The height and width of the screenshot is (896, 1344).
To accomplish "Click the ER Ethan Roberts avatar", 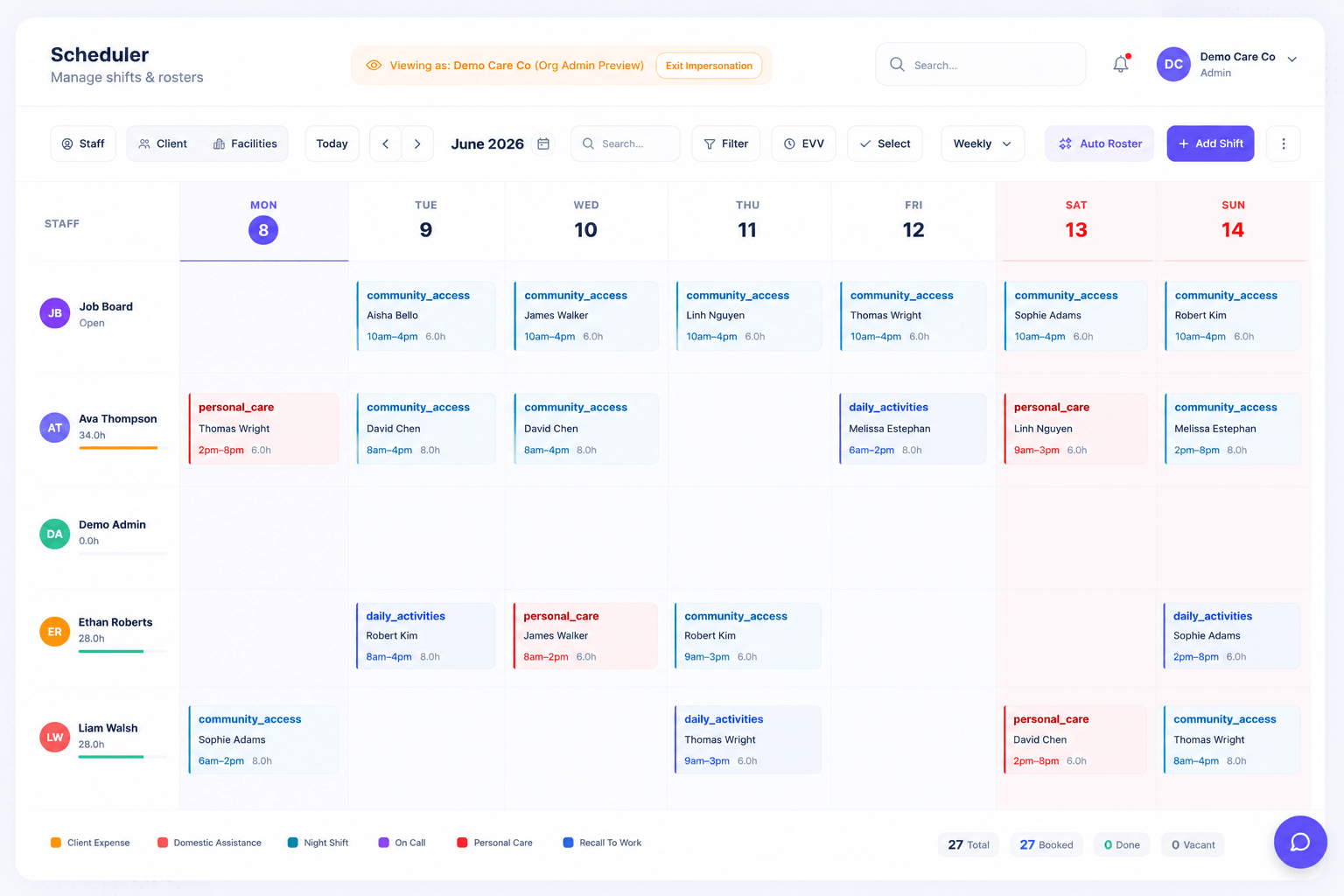I will 55,632.
